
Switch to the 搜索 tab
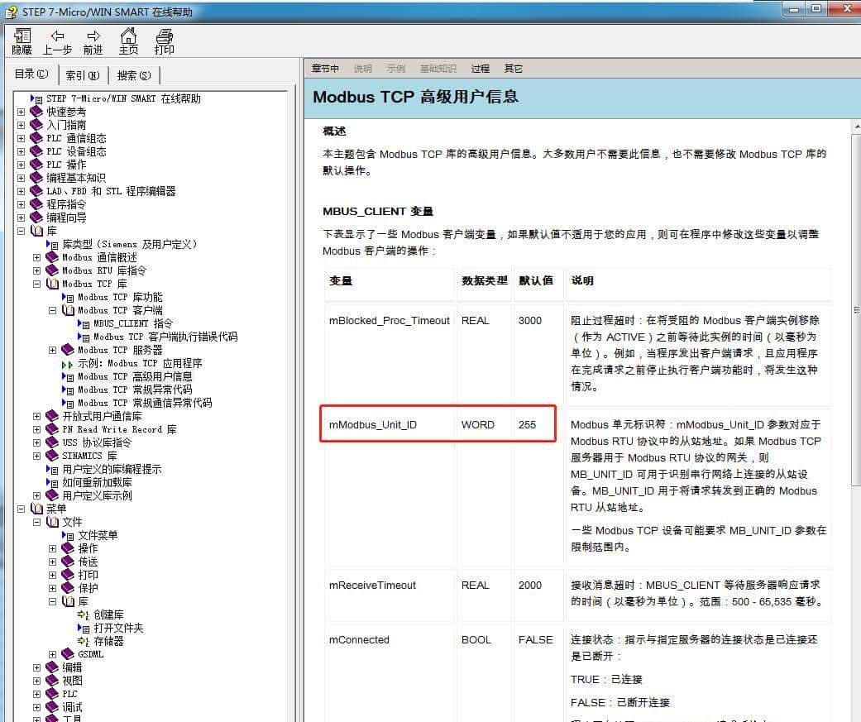click(x=133, y=74)
